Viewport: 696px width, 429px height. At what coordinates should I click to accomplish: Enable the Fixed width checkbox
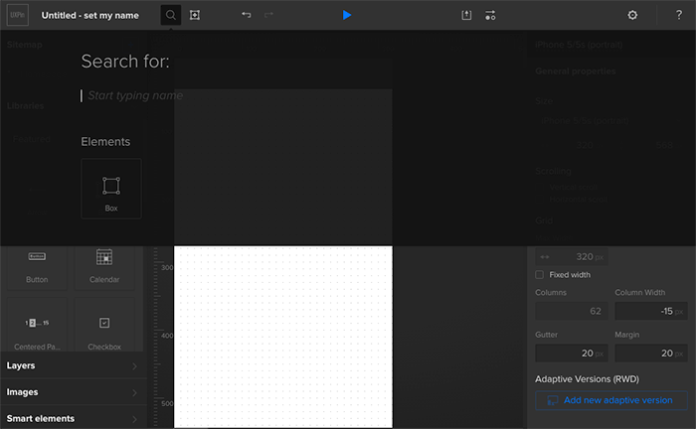[x=539, y=275]
